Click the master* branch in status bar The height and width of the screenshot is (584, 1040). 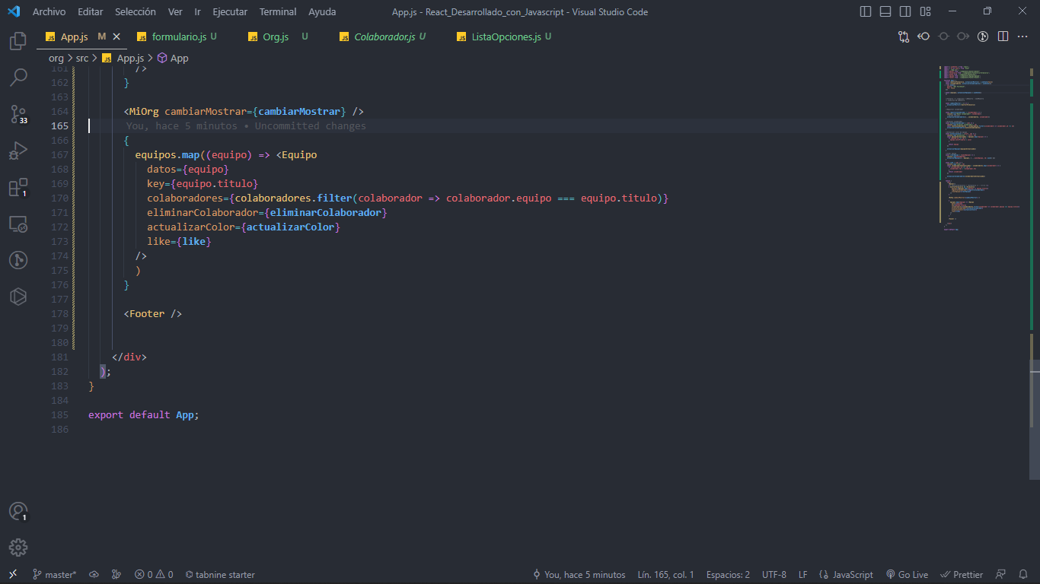point(54,574)
